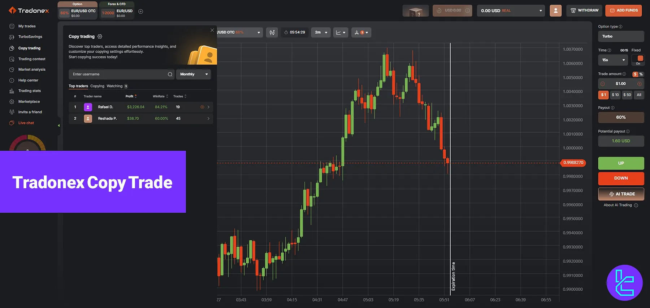The height and width of the screenshot is (308, 650).
Task: Click the Invite a friend icon
Action: point(12,112)
